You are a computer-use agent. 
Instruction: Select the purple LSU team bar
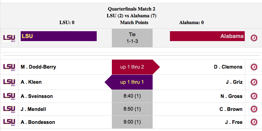click(59, 36)
